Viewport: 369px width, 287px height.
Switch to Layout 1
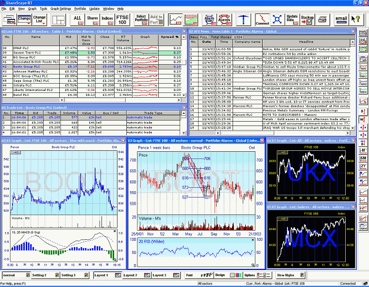[x=107, y=275]
